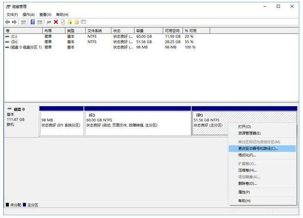This screenshot has height=218, width=303.
Task: Select 更改驱动器号和路径(C)... menu entry
Action: [x=262, y=149]
